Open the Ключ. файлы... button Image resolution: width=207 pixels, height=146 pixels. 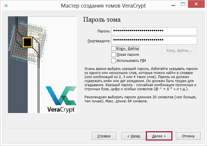tap(179, 50)
